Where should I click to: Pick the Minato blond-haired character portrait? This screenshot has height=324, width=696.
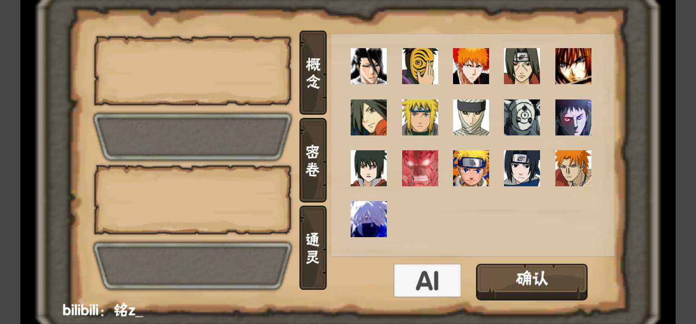click(x=420, y=117)
